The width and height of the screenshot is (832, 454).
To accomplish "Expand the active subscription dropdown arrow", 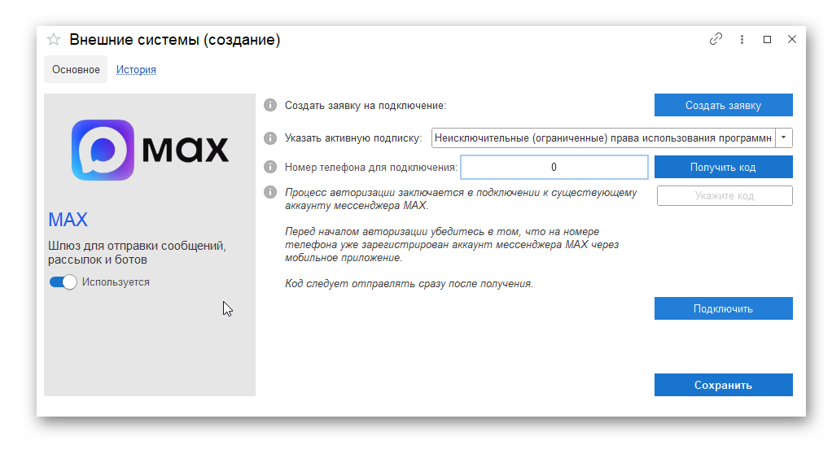I will click(784, 138).
